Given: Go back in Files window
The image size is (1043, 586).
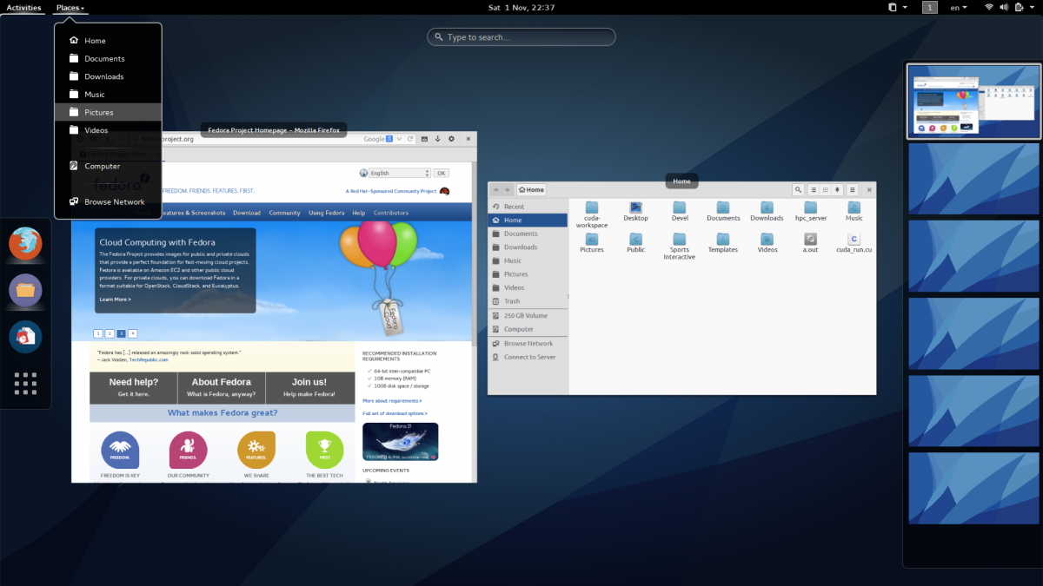Looking at the screenshot, I should (x=496, y=189).
